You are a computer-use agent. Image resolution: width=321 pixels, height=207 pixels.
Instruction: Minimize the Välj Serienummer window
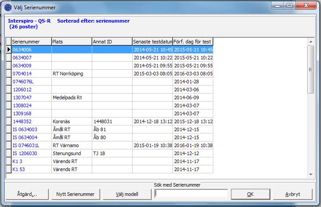(278, 6)
